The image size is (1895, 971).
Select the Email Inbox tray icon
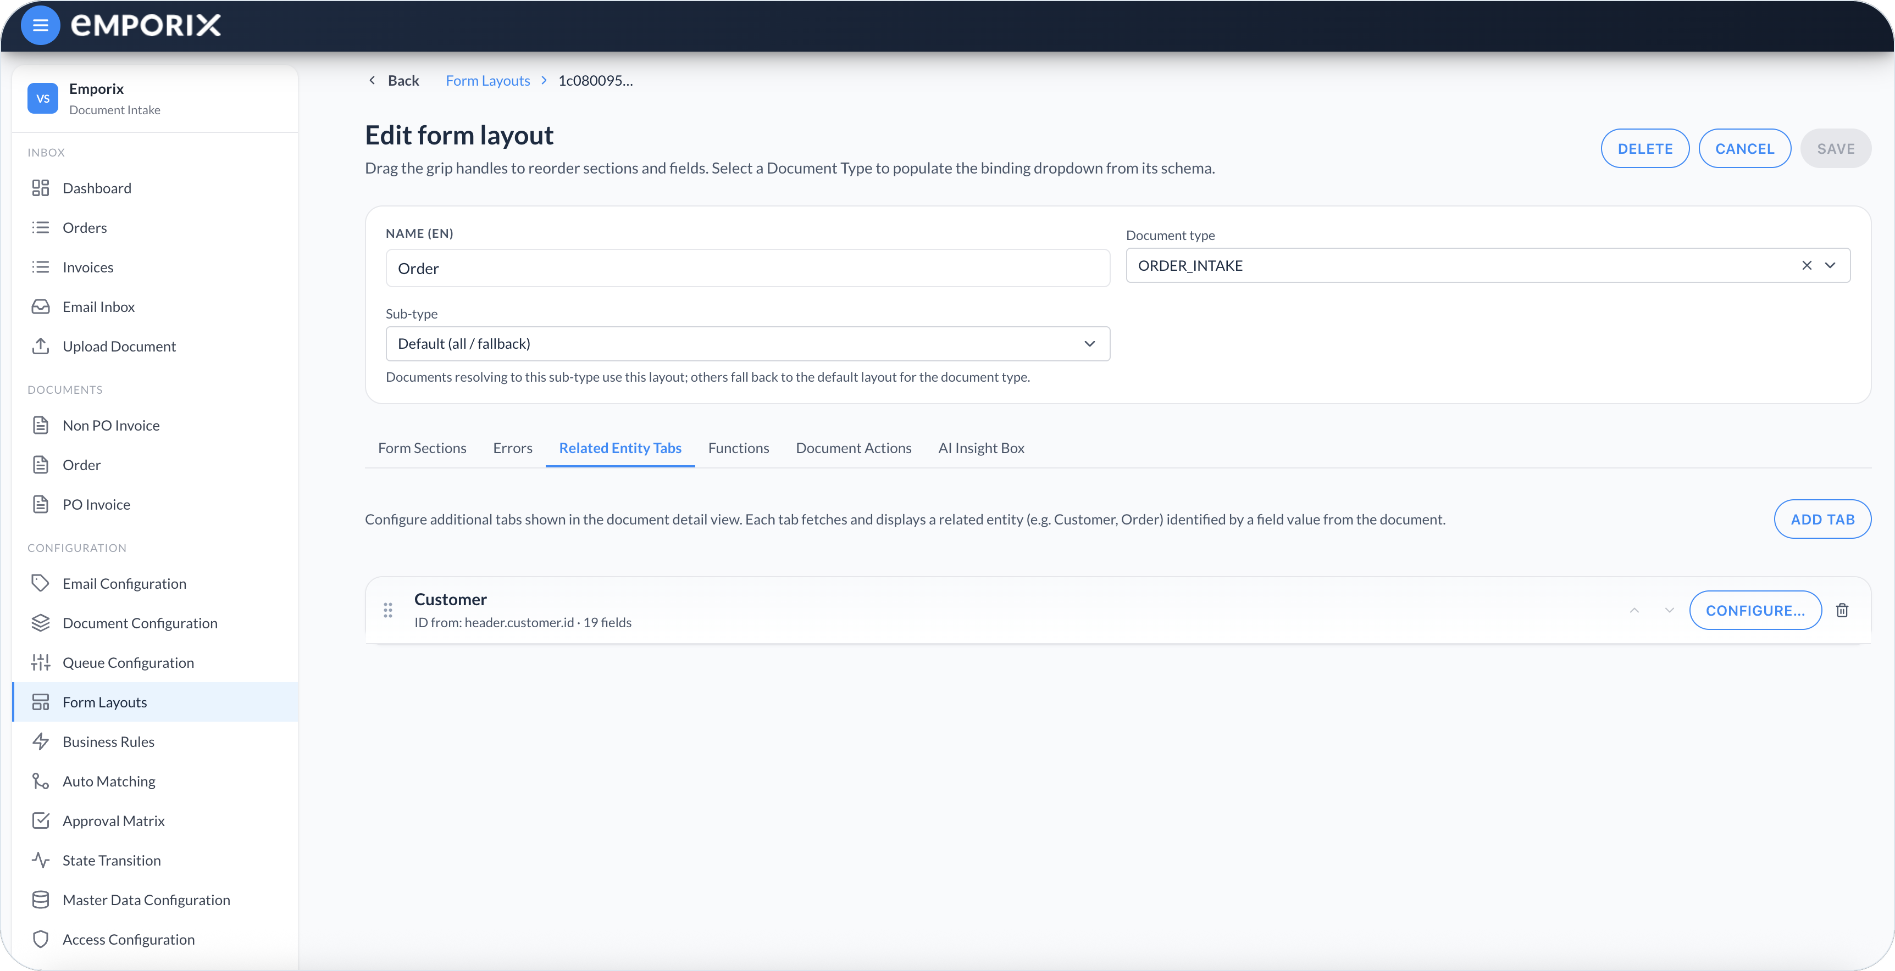(x=41, y=306)
